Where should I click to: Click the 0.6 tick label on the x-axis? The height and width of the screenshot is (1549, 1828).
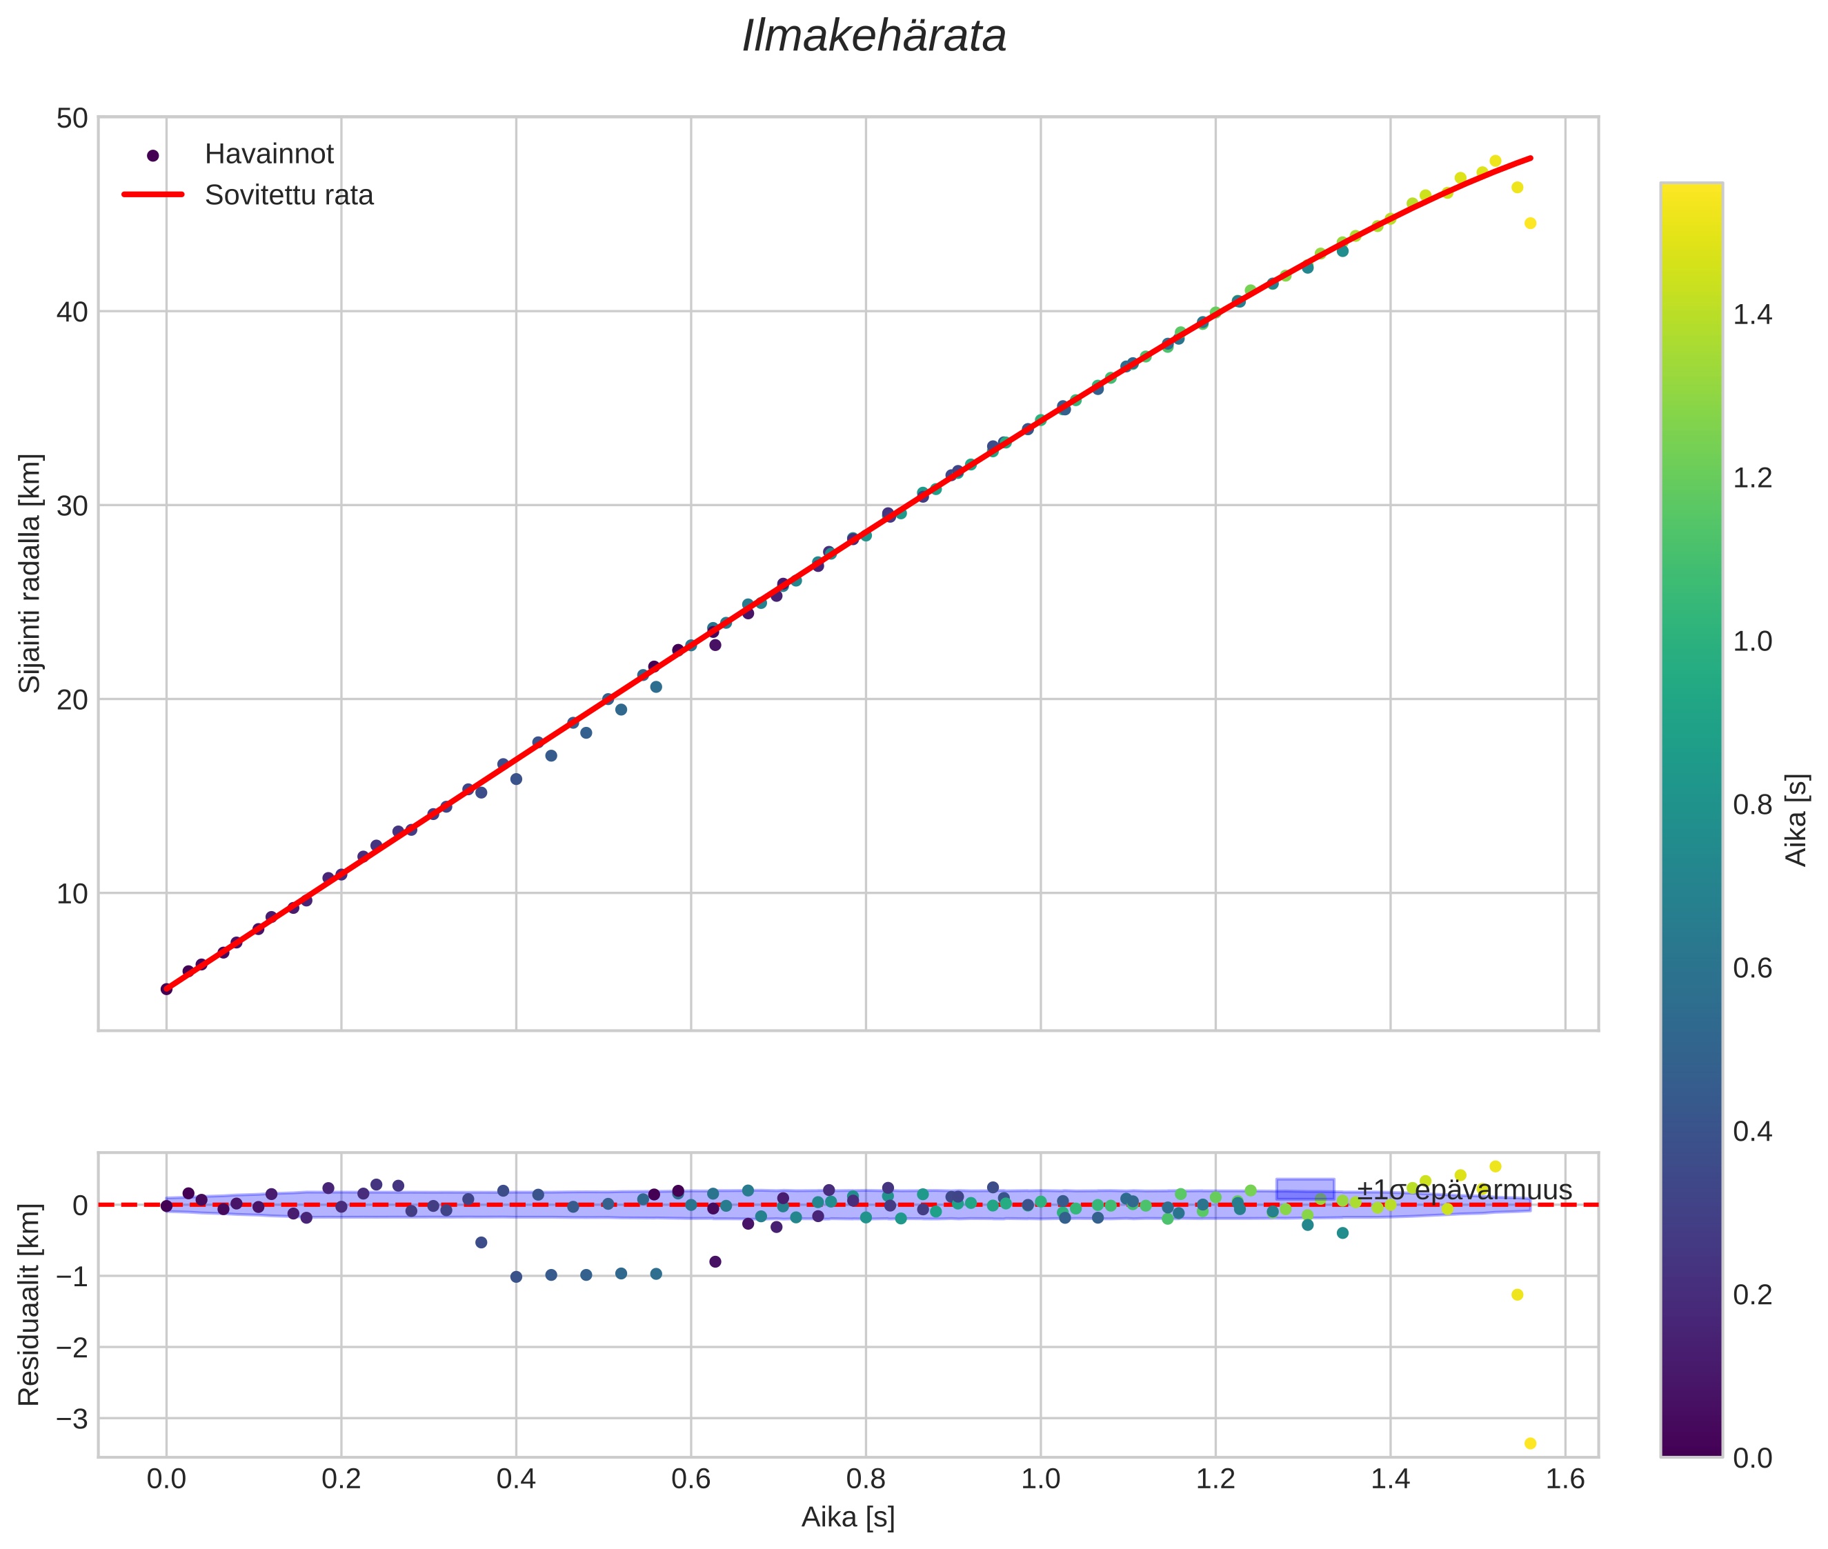click(x=691, y=1479)
